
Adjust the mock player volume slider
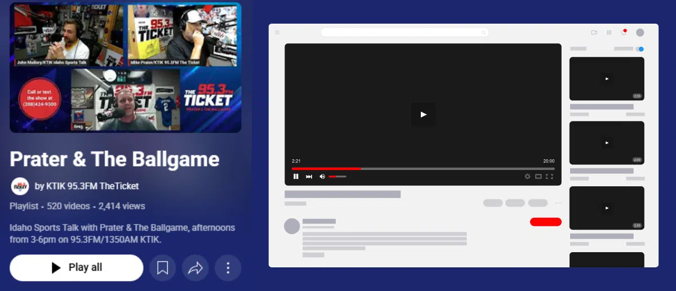point(337,177)
